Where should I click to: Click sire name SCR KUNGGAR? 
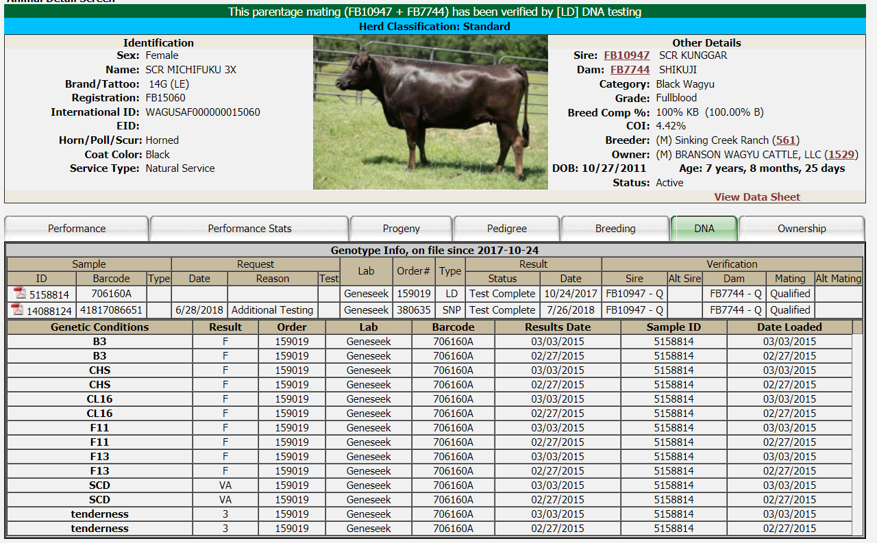[x=693, y=55]
